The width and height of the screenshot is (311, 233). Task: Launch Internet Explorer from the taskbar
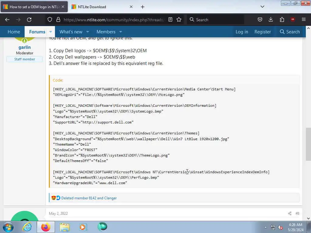click(x=27, y=227)
